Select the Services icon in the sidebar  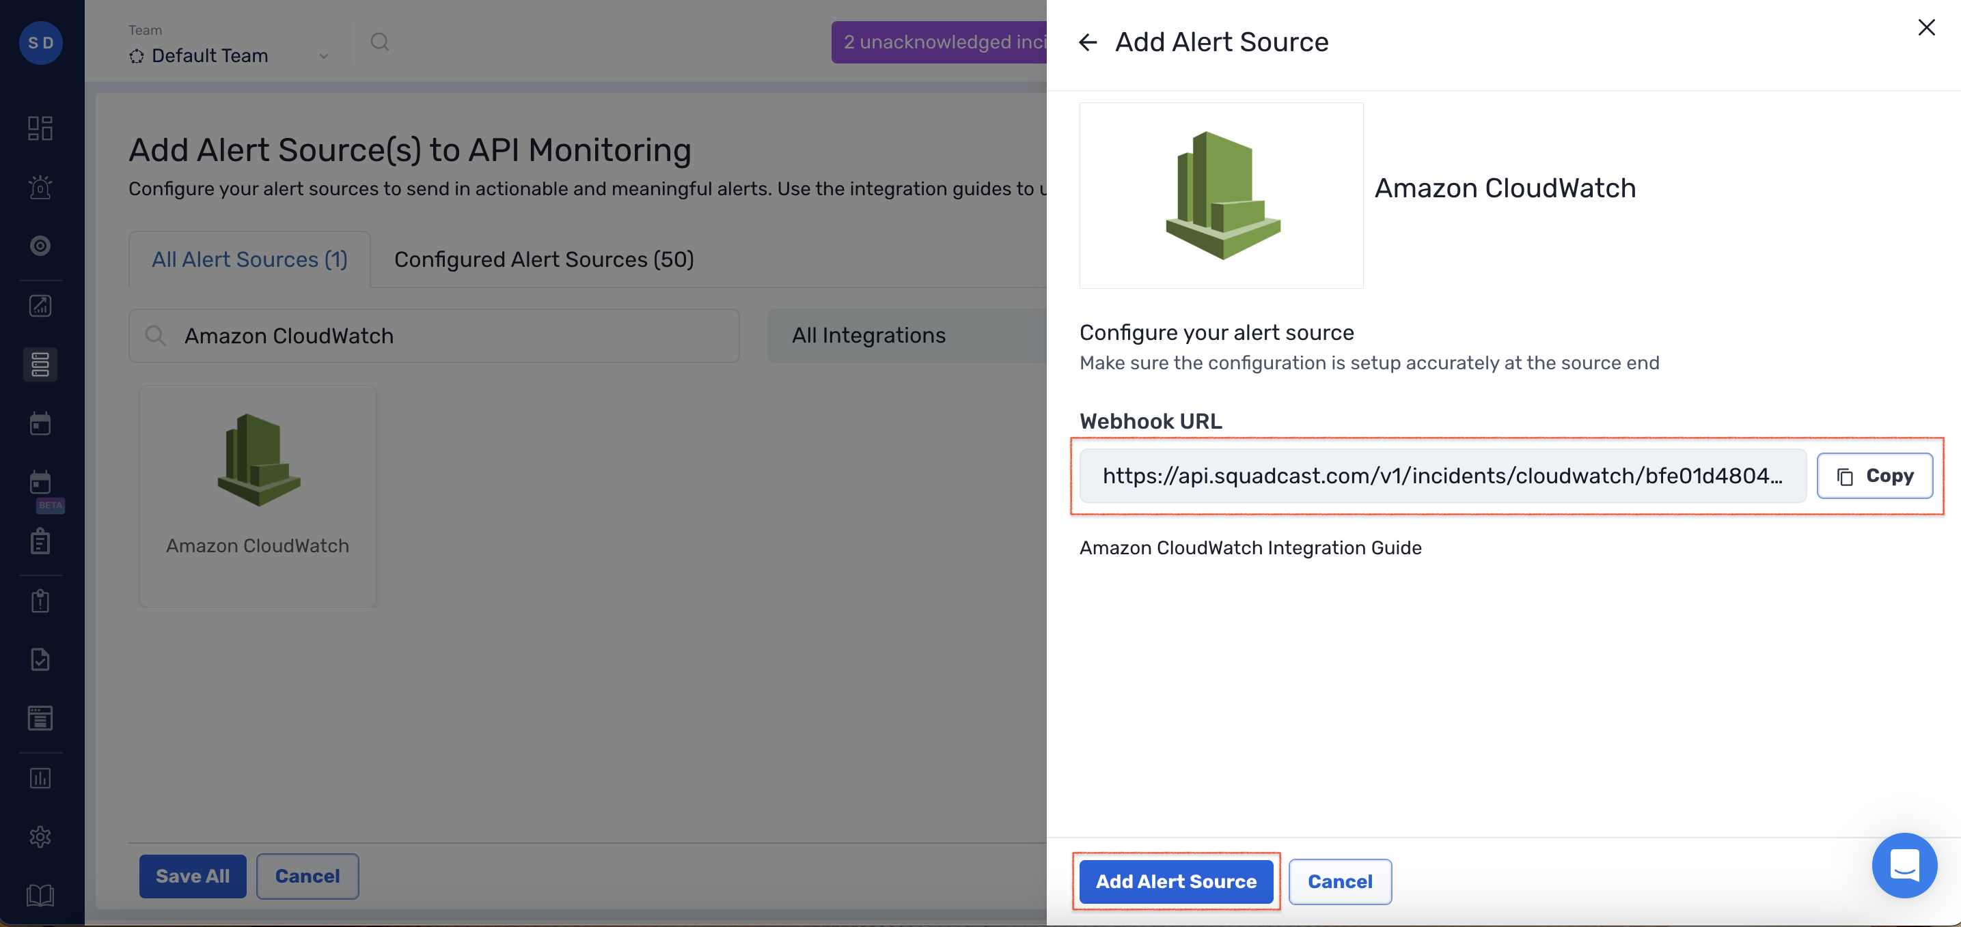(40, 365)
